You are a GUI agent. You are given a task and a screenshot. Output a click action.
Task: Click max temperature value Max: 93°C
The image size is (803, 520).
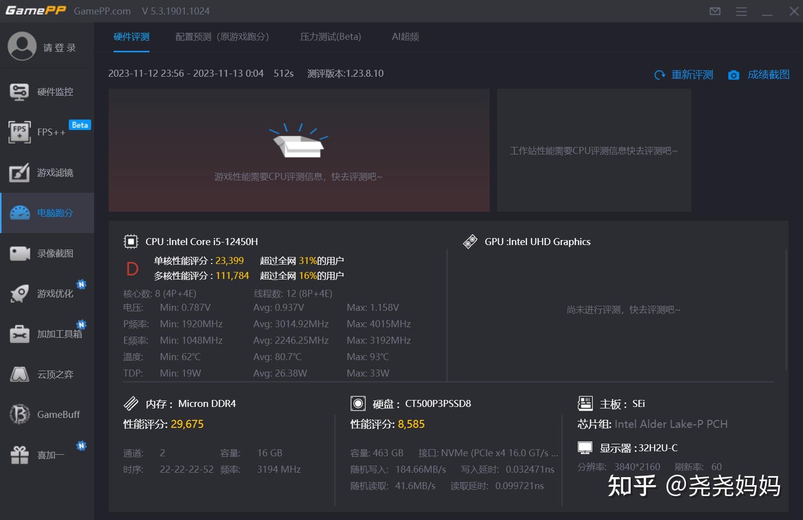pos(368,357)
